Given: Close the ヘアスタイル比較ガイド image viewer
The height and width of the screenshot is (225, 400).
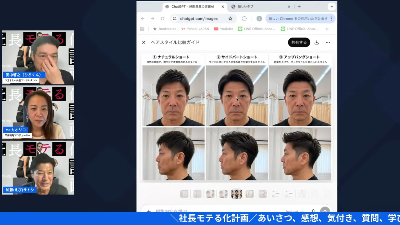Looking at the screenshot, I should (144, 42).
